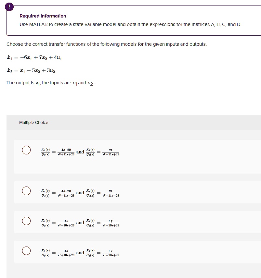Click the transfer function with numerator 17
The image size is (261, 278).
point(111,223)
